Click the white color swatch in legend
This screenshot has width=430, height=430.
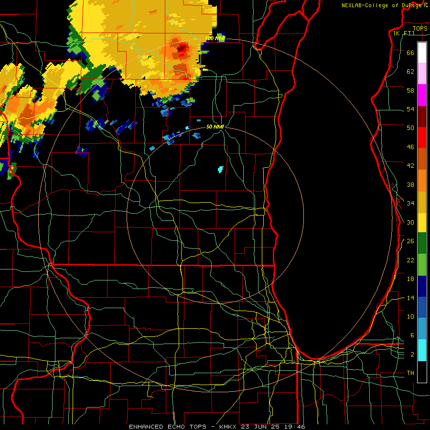pos(422,53)
